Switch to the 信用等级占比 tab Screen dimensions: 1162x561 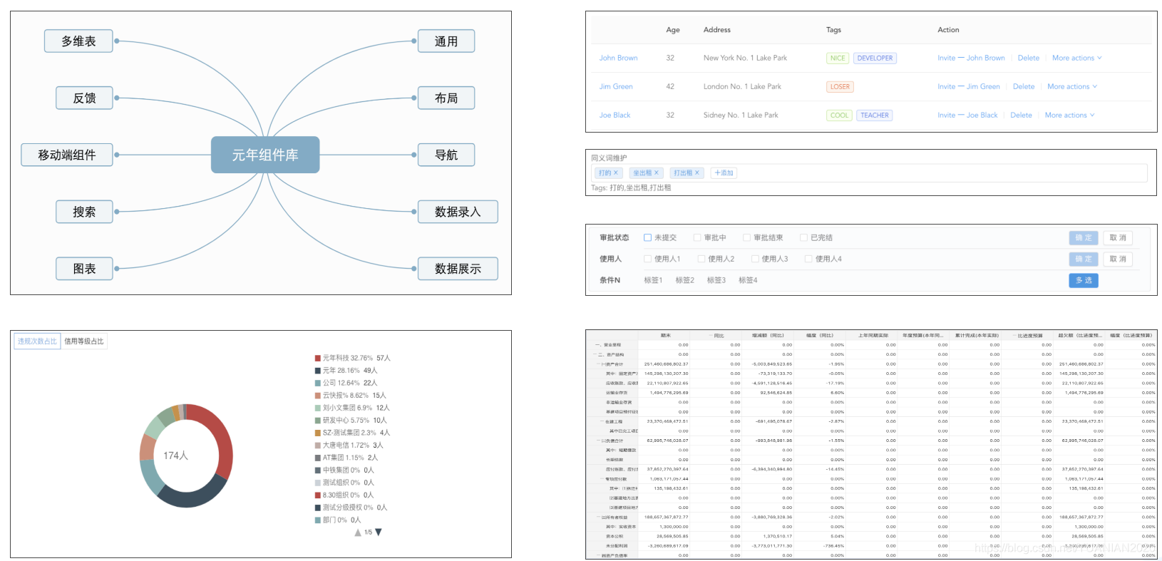click(x=84, y=341)
